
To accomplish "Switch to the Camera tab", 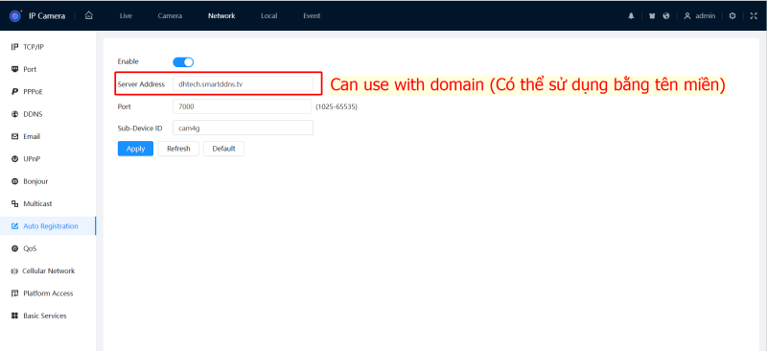I will [170, 15].
